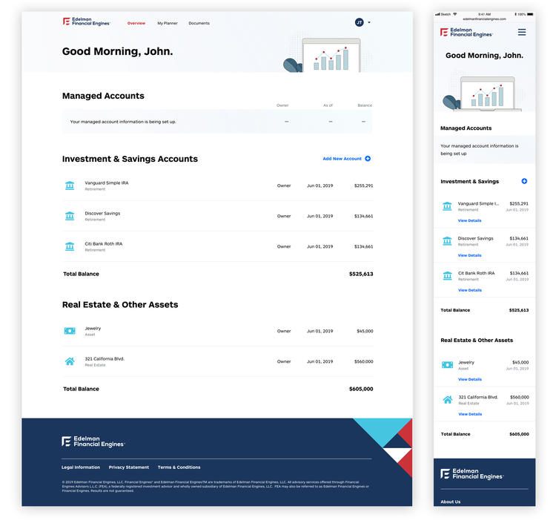Screen dimensions: 556x532
Task: Click the plus icon beside Add New Account
Action: [368, 159]
